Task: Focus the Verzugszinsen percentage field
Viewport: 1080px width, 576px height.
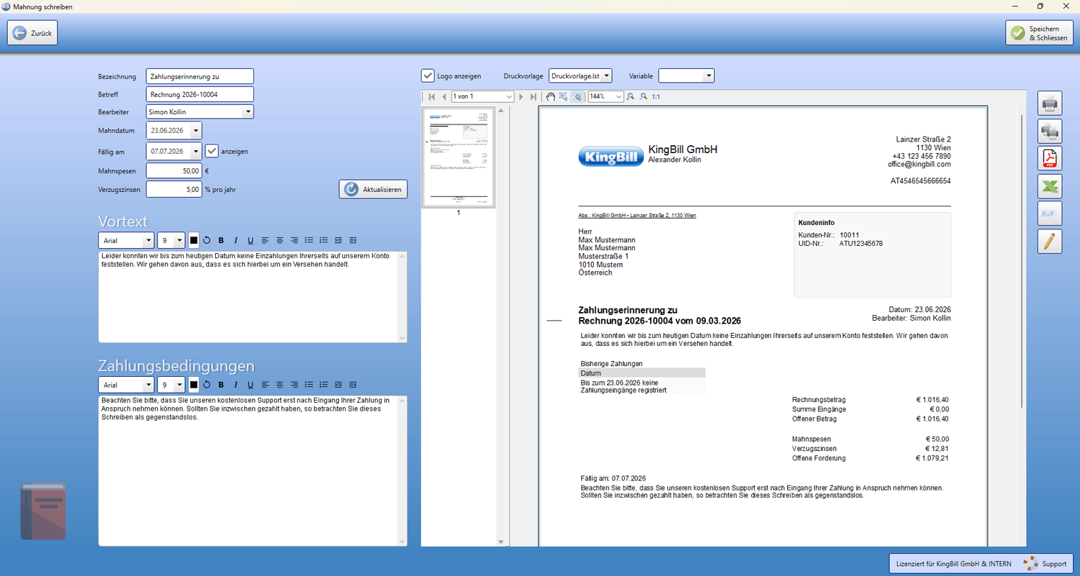Action: pyautogui.click(x=174, y=190)
